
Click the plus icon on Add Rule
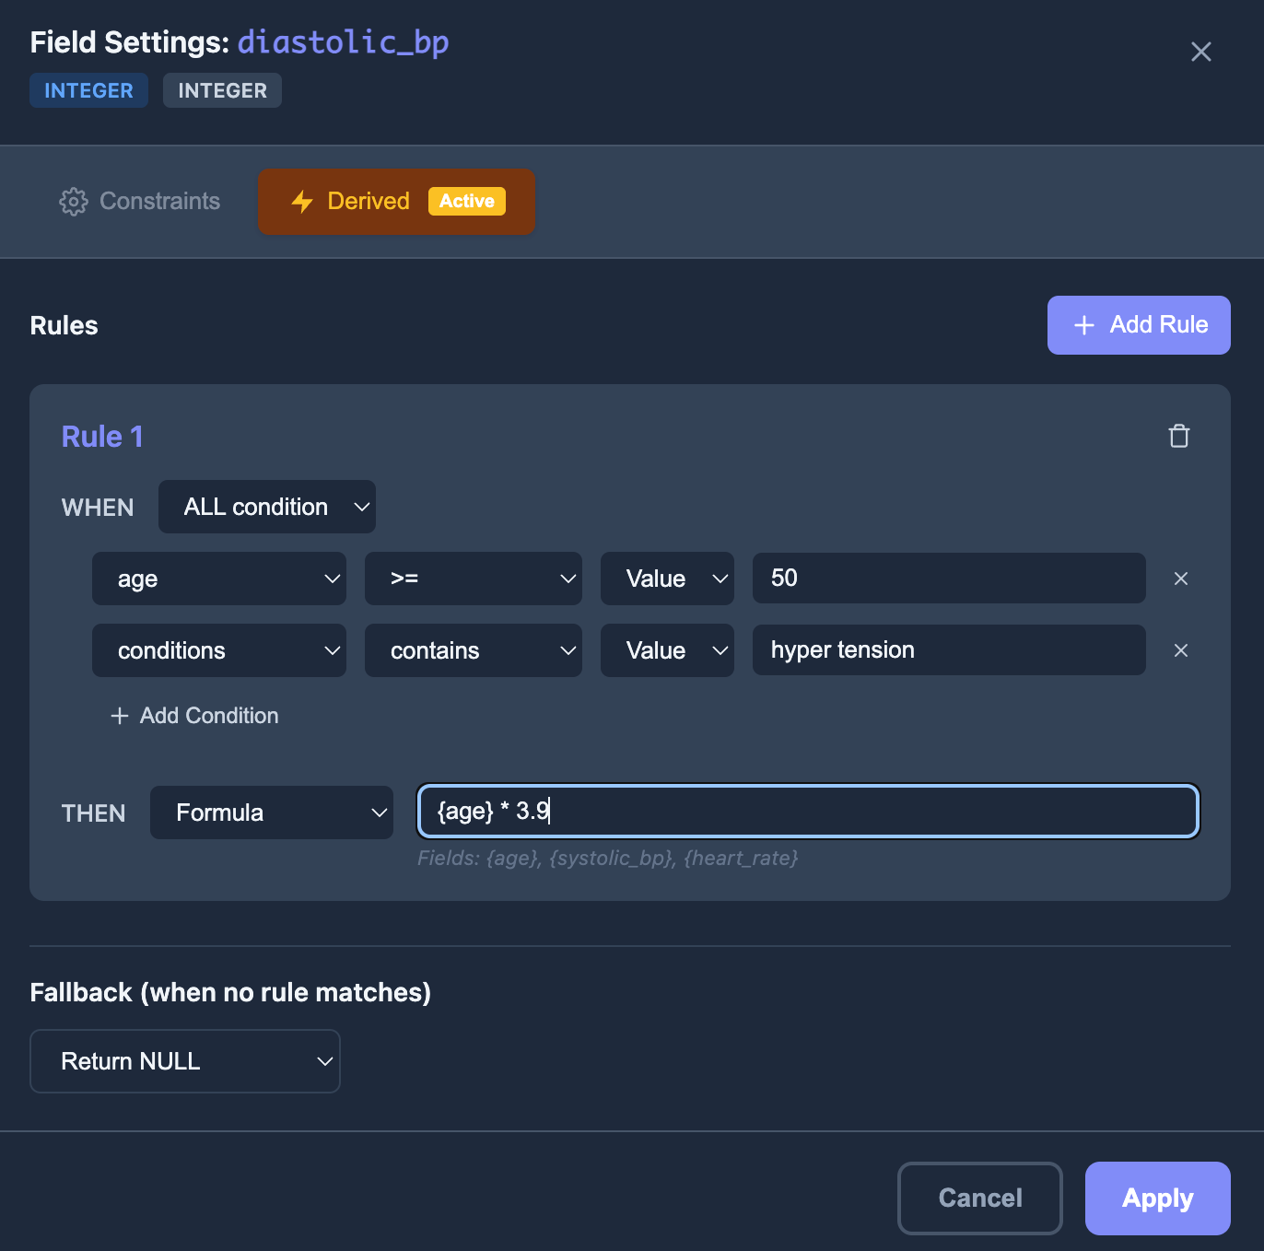point(1083,325)
